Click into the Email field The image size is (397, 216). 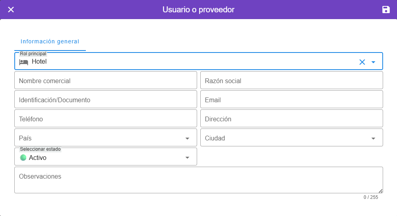pyautogui.click(x=291, y=99)
